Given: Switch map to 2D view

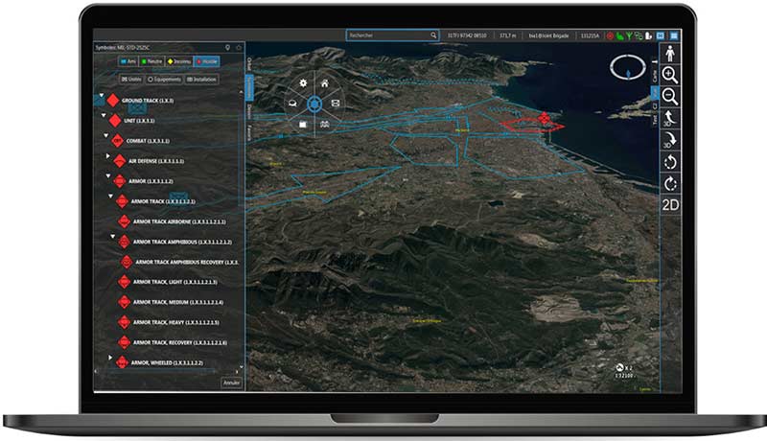Looking at the screenshot, I should coord(670,204).
